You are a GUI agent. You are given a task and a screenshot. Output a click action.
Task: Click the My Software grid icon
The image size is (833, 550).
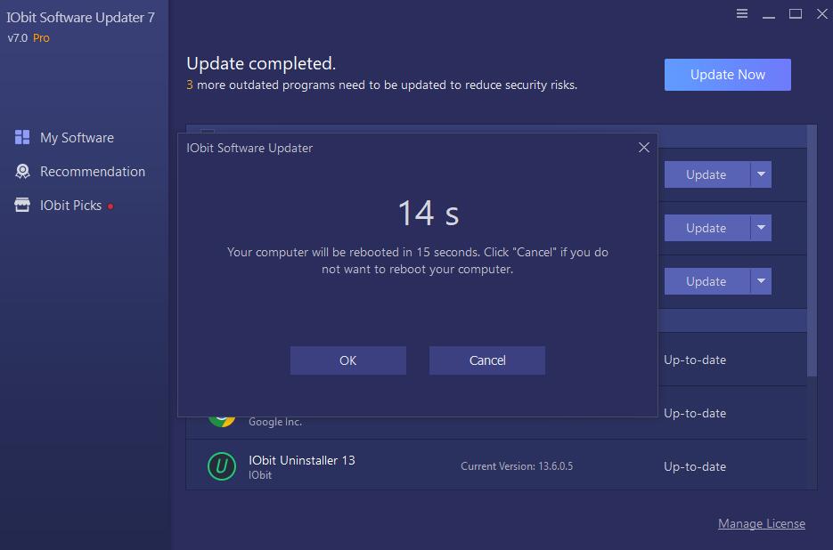pos(22,137)
